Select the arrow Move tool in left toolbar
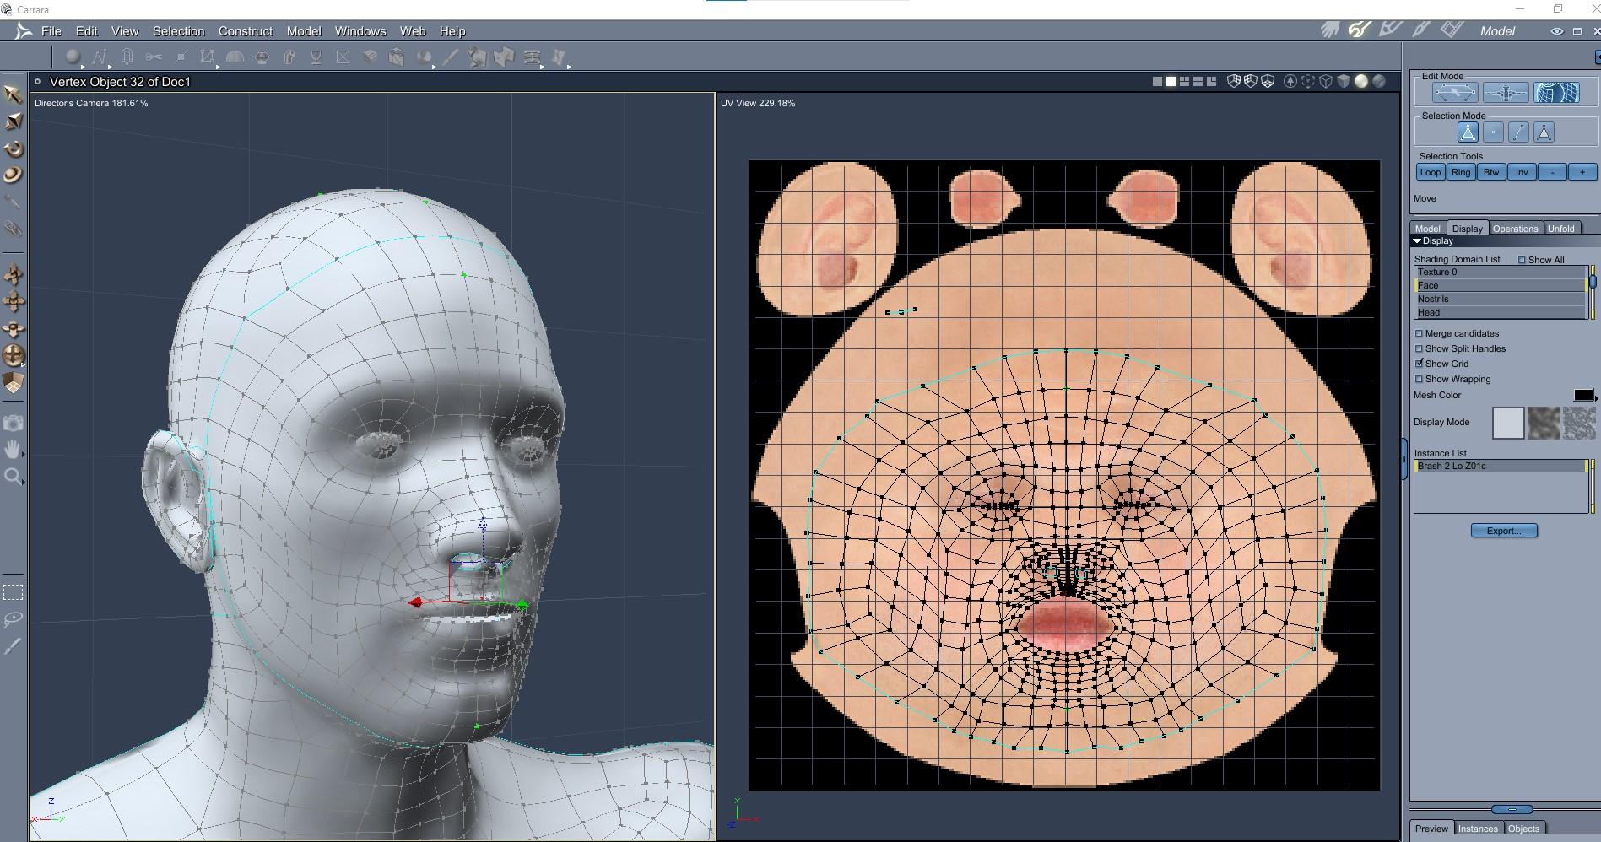Viewport: 1601px width, 842px height. click(x=13, y=94)
